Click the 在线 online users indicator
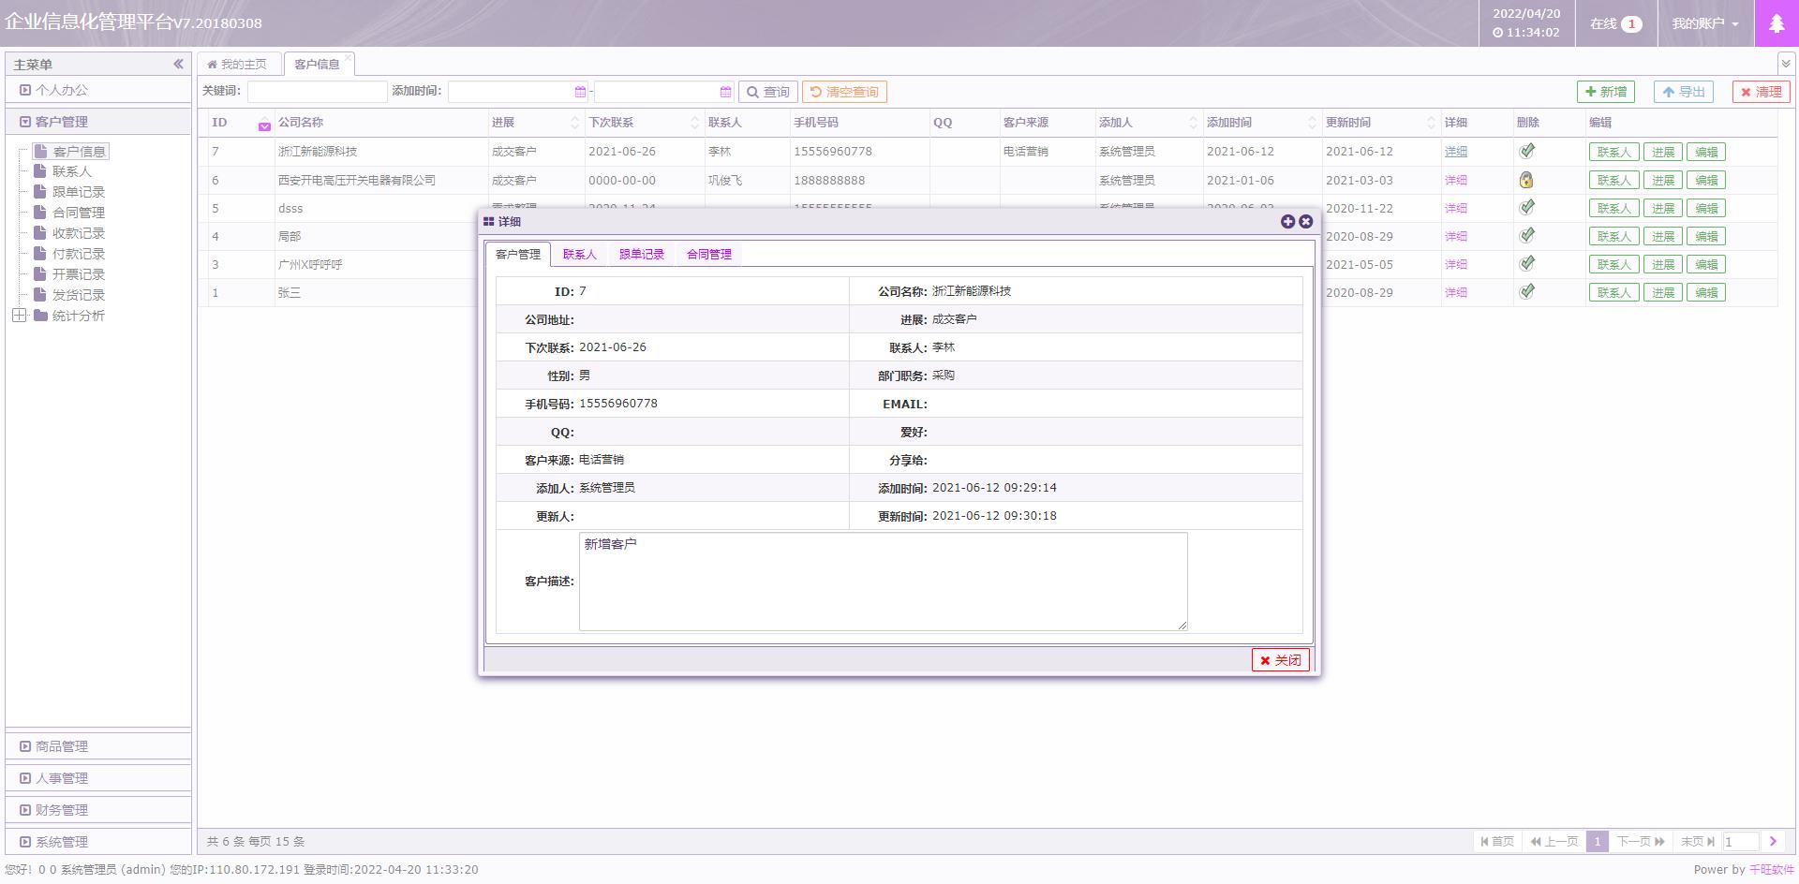Image resolution: width=1799 pixels, height=884 pixels. [x=1616, y=23]
